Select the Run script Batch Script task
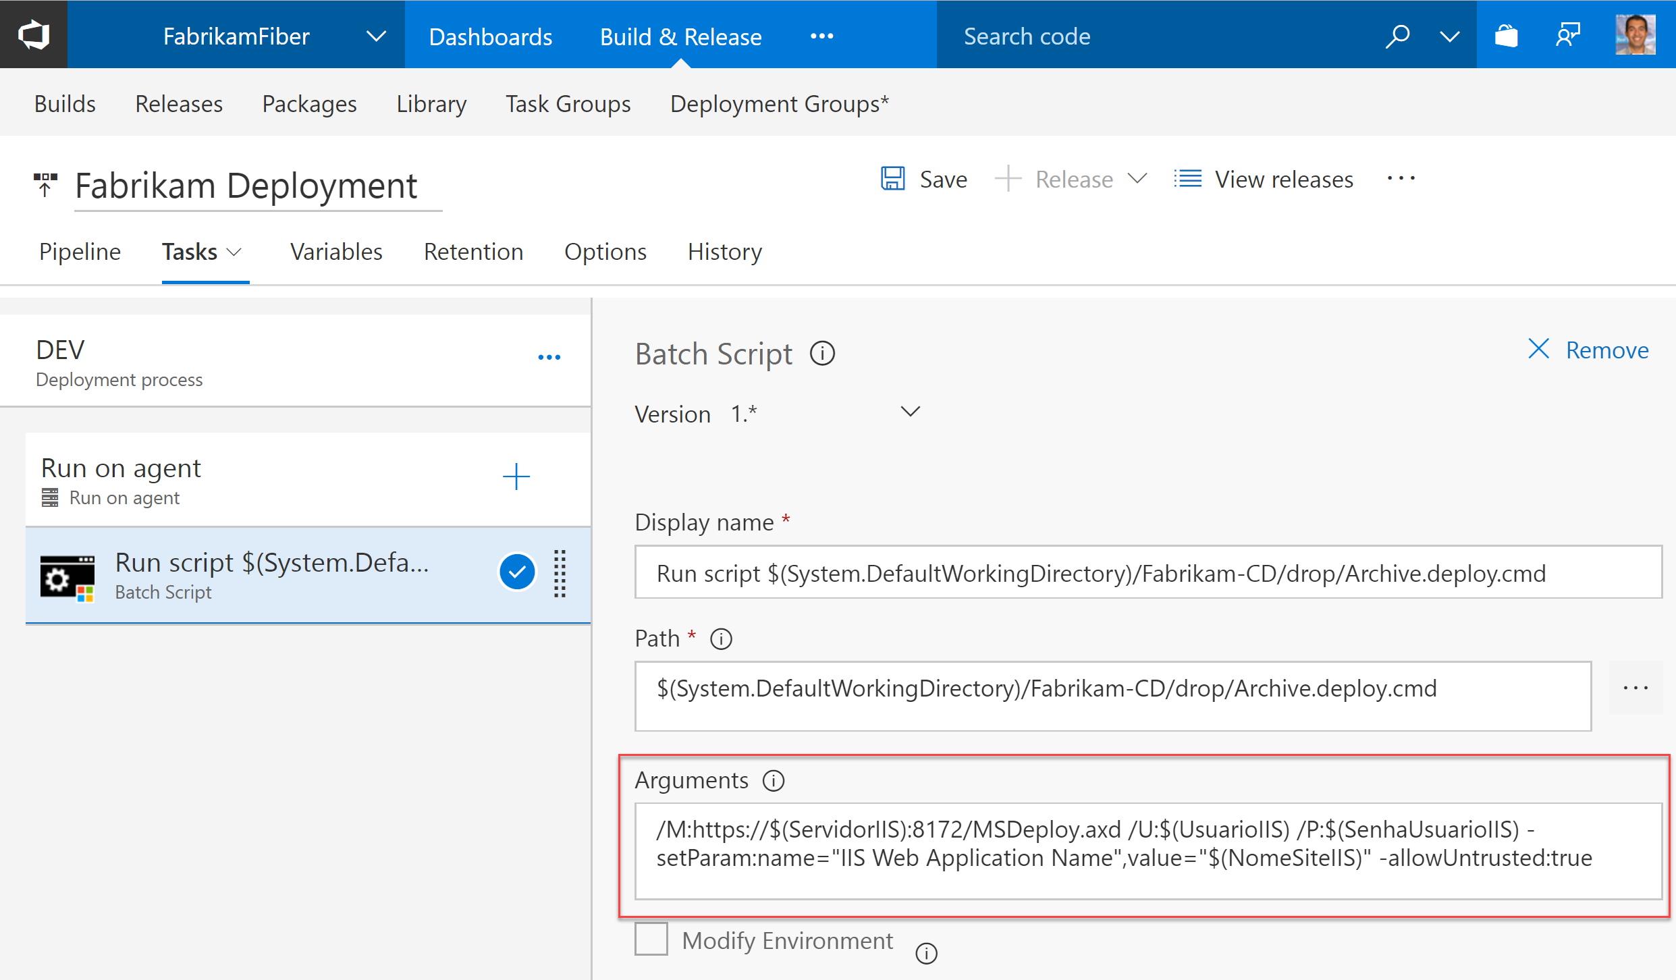Image resolution: width=1676 pixels, height=980 pixels. tap(308, 575)
